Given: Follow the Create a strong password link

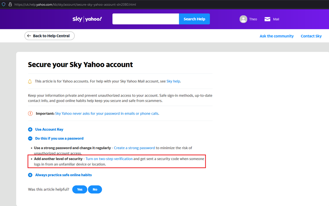Looking at the screenshot, I should pos(134,148).
